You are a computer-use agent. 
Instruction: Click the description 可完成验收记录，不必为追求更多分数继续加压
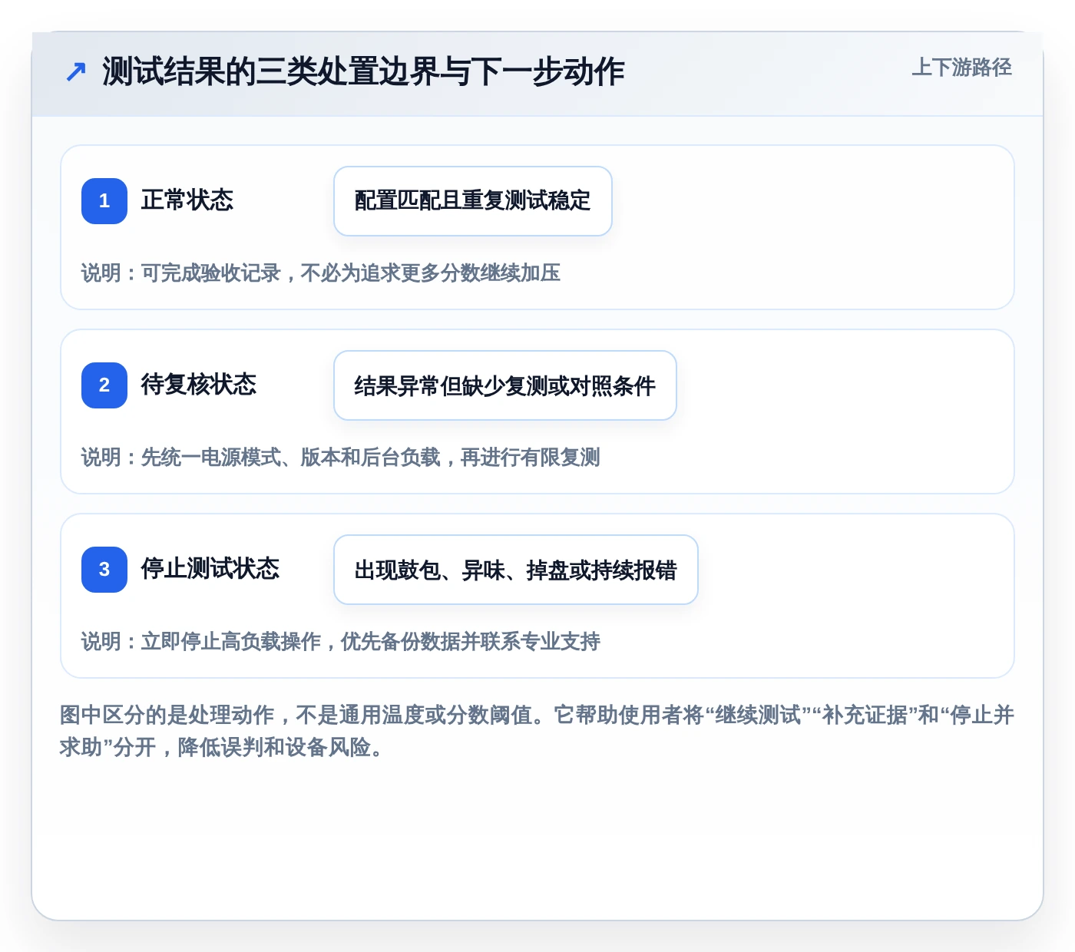[x=351, y=273]
